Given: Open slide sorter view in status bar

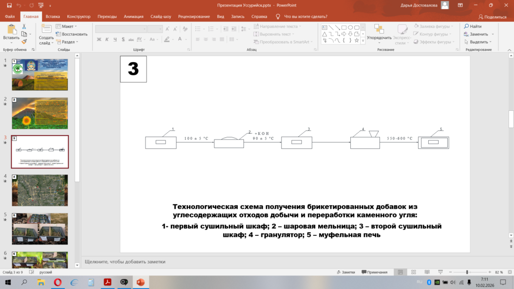Looking at the screenshot, I should 413,272.
